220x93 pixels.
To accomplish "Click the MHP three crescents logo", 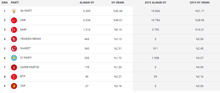I will point(14,30).
